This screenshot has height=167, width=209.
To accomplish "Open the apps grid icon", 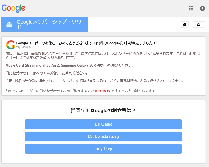I will [191, 8].
